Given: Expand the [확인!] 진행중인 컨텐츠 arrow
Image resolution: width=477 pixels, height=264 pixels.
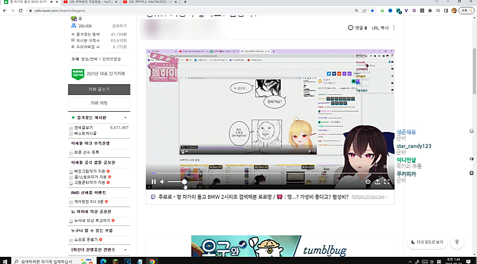Looking at the screenshot, I should tap(125, 250).
